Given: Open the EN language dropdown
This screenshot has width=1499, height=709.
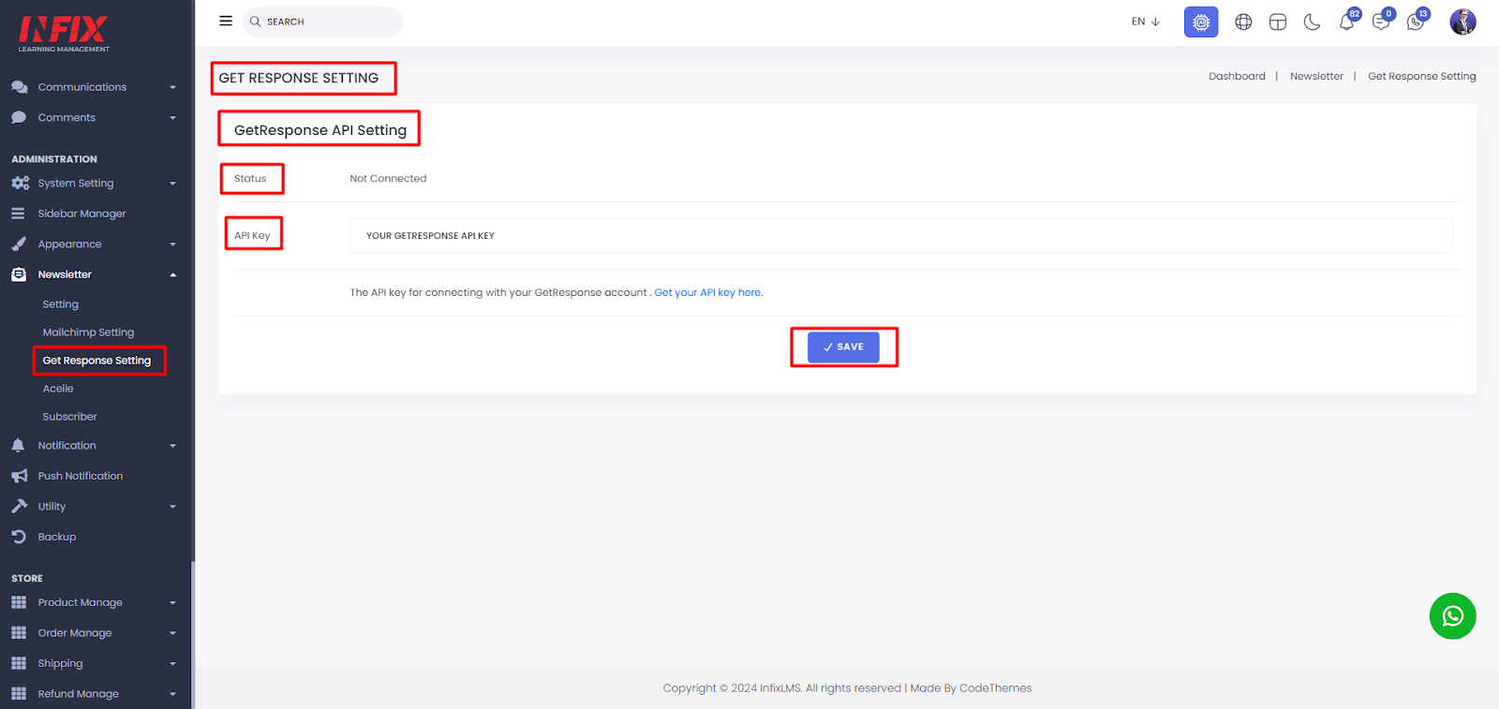Looking at the screenshot, I should tap(1145, 22).
